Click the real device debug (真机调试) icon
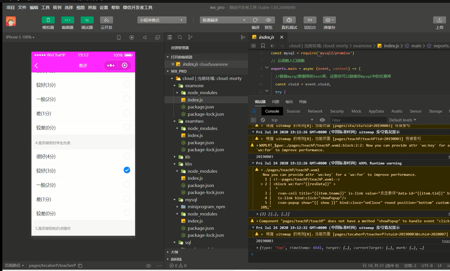Image resolution: width=450 pixels, height=271 pixels. click(289, 20)
